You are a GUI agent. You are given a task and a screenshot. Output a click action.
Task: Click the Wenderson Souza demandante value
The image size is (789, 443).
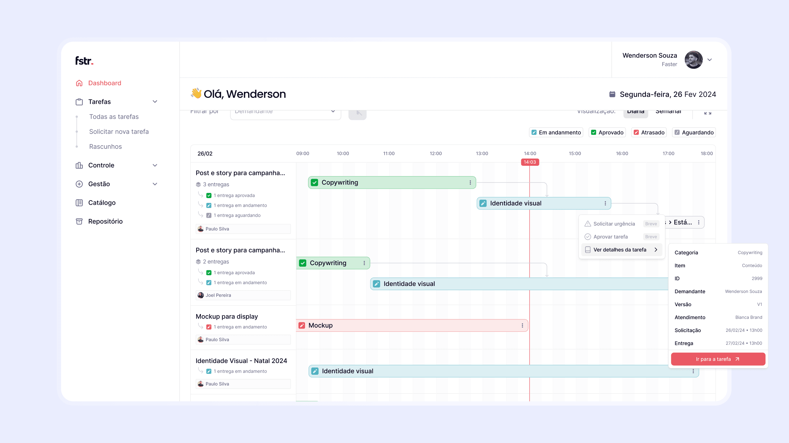click(743, 291)
